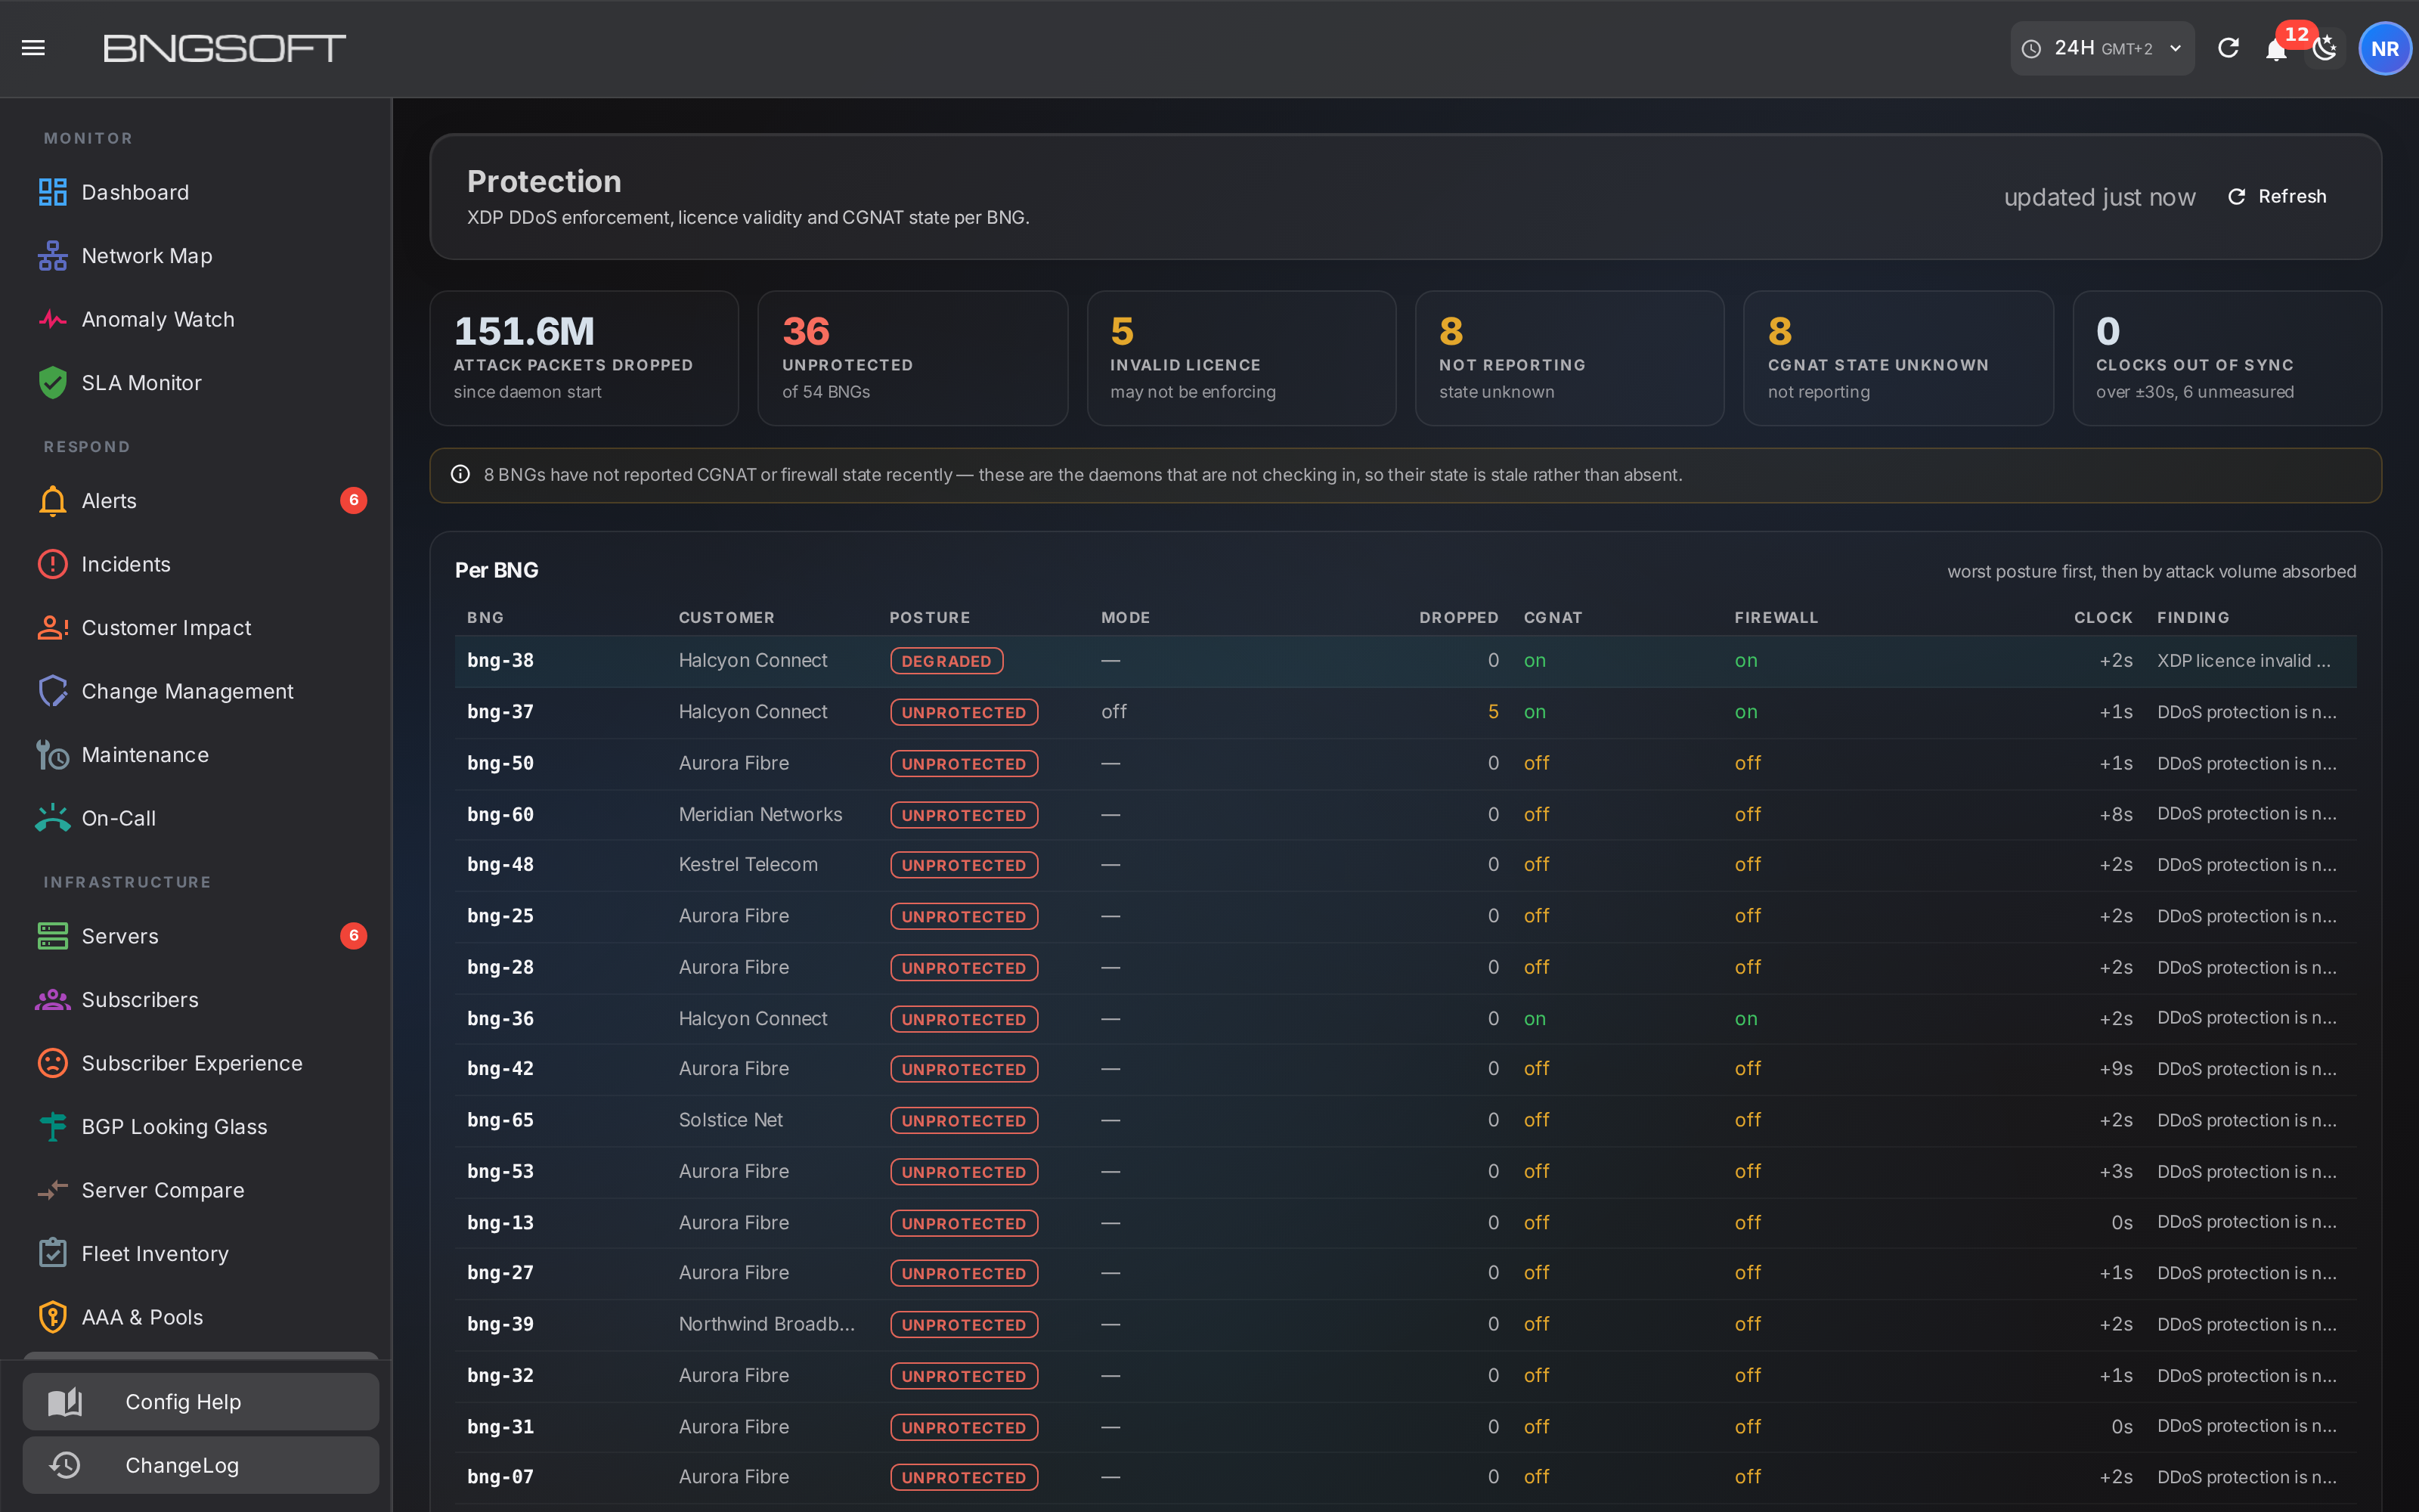Image resolution: width=2419 pixels, height=1512 pixels.
Task: Click the AAA & Pools key-shield icon
Action: point(53,1317)
